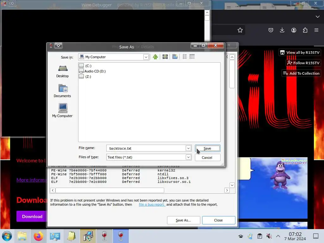This screenshot has width=324, height=243.
Task: Open the Save in location dropdown
Action: click(x=146, y=57)
